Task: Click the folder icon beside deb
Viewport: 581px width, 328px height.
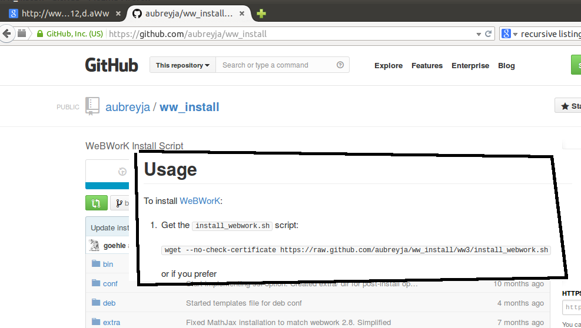Action: pyautogui.click(x=96, y=302)
